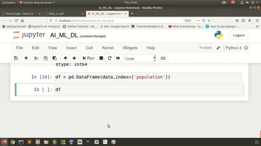The width and height of the screenshot is (261, 146).
Task: Save notebook with the floppy disk icon
Action: [x=16, y=58]
